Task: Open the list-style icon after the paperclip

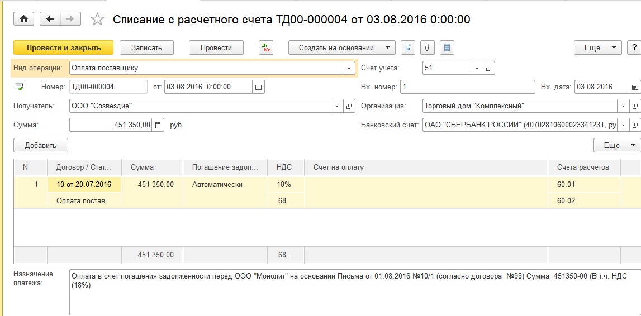Action: pyautogui.click(x=447, y=47)
